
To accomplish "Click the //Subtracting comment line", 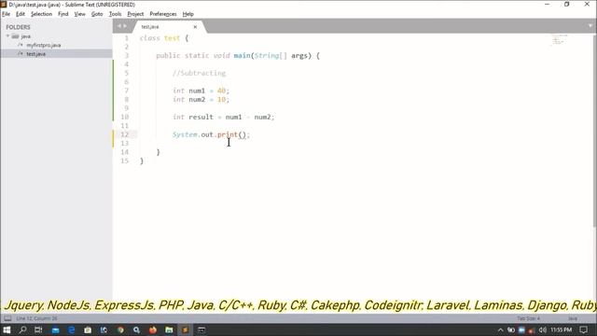I will point(199,73).
